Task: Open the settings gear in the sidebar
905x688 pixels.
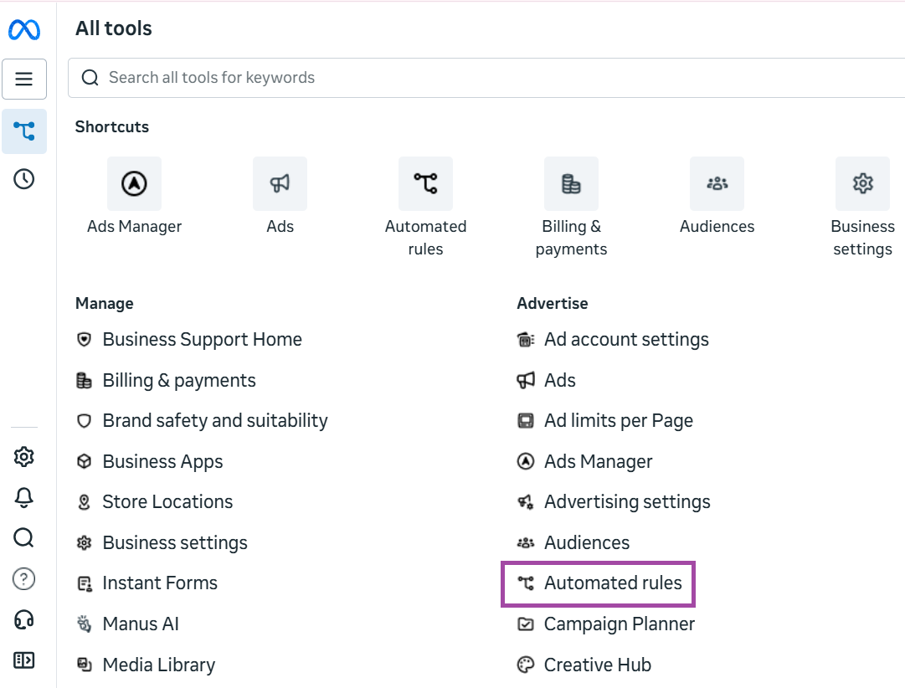Action: click(x=23, y=456)
